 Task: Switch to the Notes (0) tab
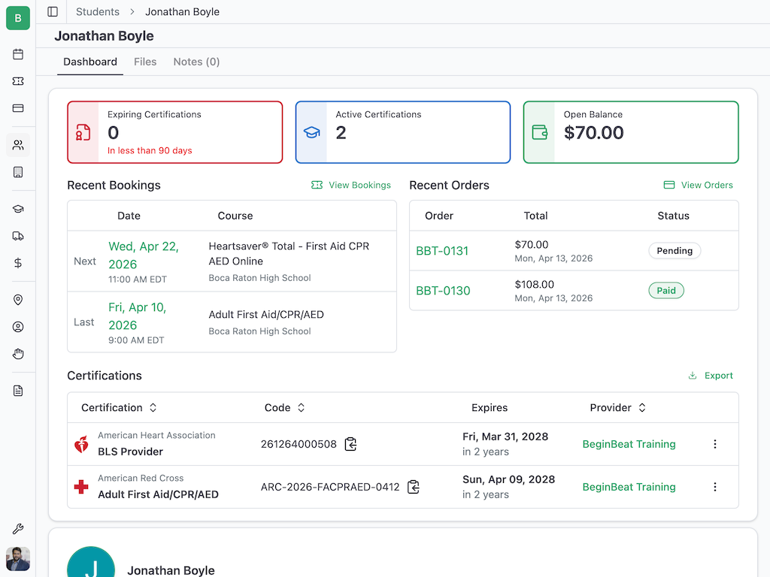[196, 62]
